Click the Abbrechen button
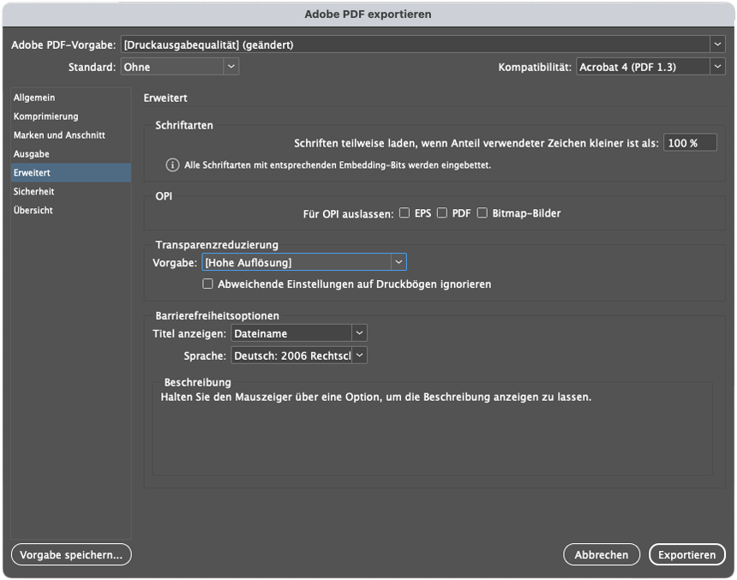 pyautogui.click(x=601, y=554)
